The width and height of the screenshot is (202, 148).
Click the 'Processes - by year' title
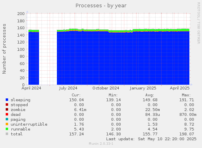[101, 6]
